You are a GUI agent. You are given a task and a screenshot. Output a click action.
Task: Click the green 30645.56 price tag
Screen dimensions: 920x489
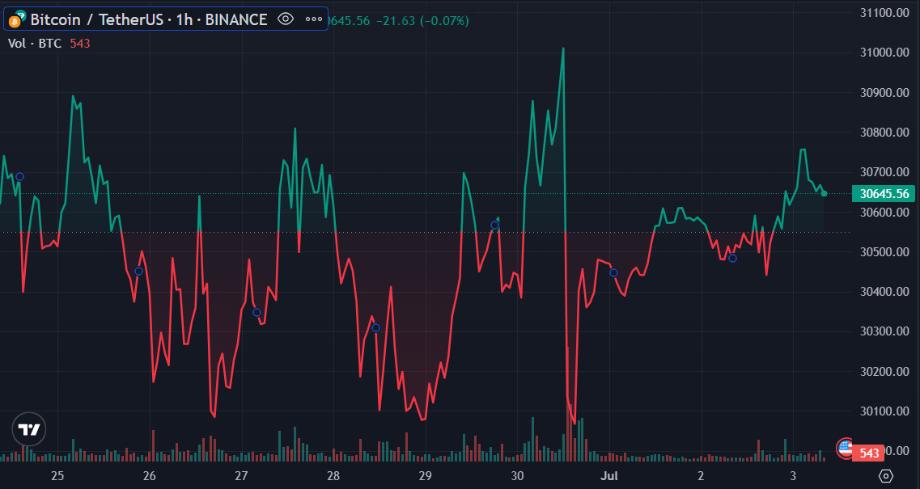tap(884, 194)
